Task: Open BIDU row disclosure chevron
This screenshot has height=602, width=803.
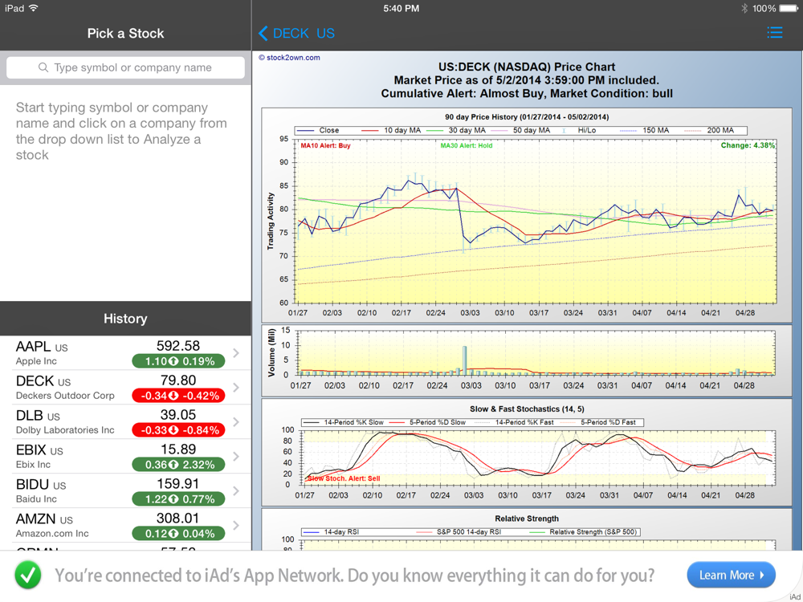Action: (236, 491)
